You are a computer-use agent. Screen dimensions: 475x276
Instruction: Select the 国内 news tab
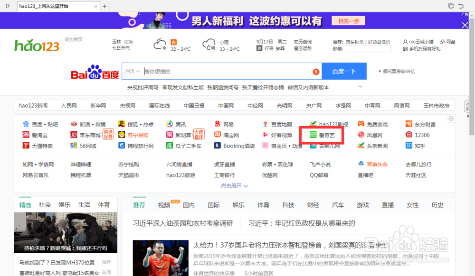click(x=189, y=205)
